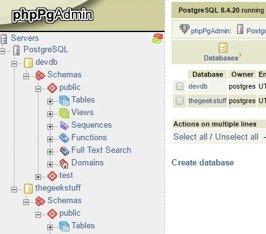Image resolution: width=266 pixels, height=234 pixels.
Task: Click the phpPgAdmin logo
Action: point(52,15)
